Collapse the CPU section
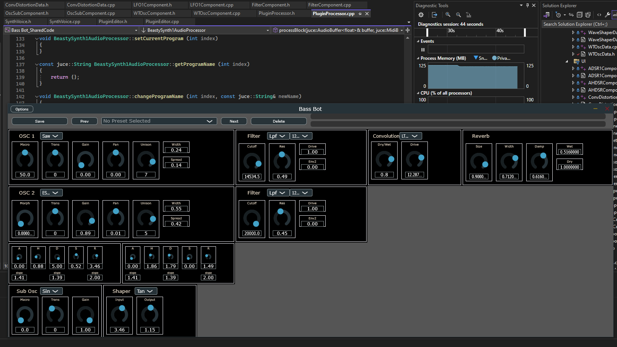 (418, 93)
